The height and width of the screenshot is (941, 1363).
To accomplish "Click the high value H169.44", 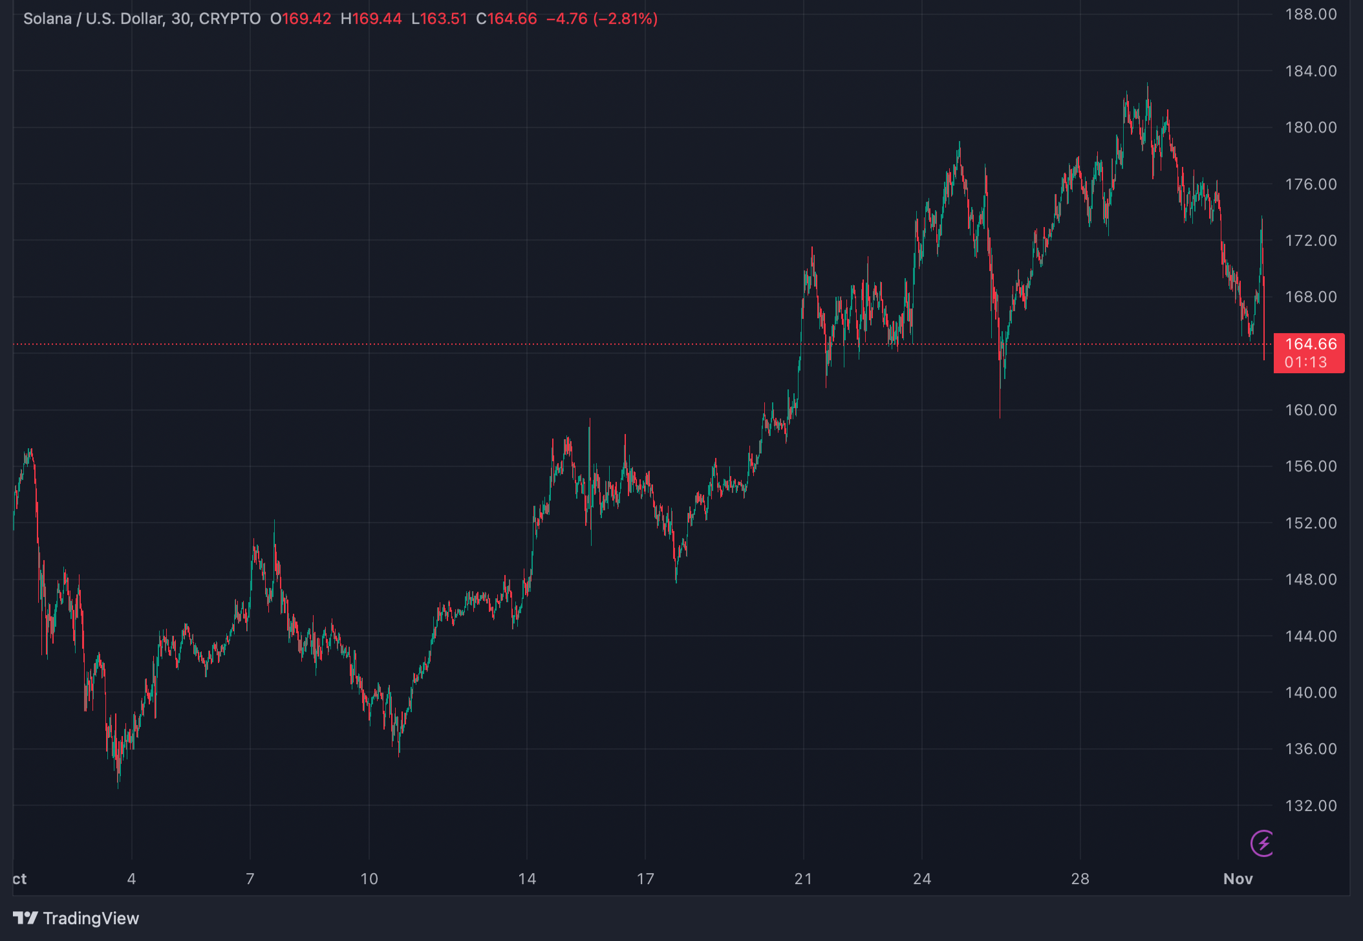I will (371, 19).
